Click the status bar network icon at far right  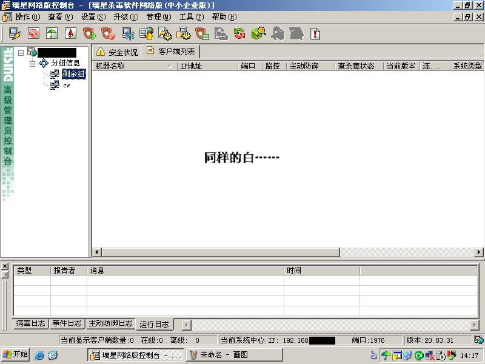pyautogui.click(x=478, y=340)
